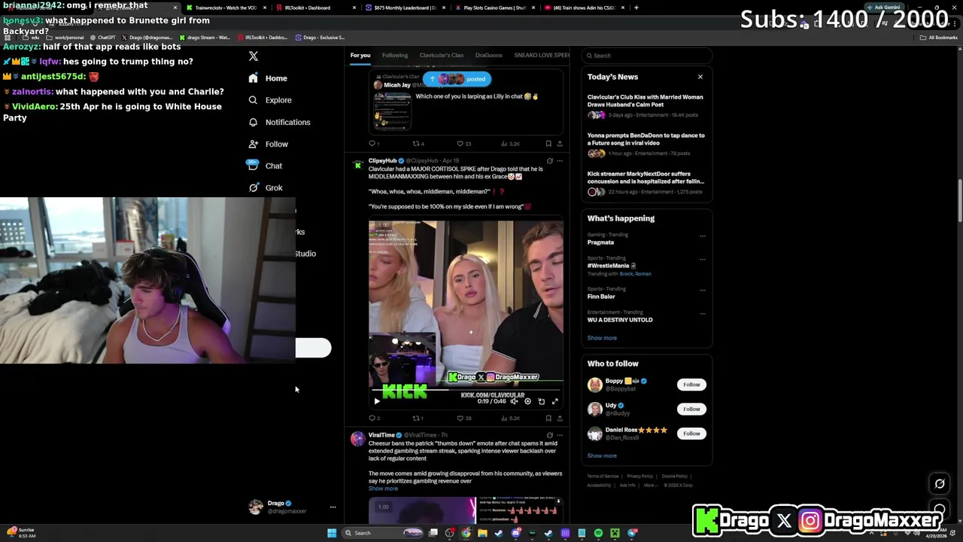Open Grok from the sidebar
This screenshot has height=542, width=963.
coord(265,187)
